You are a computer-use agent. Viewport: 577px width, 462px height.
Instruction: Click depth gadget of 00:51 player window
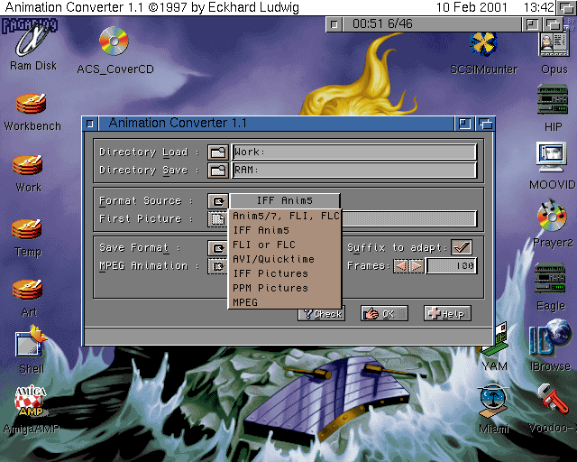click(x=553, y=24)
